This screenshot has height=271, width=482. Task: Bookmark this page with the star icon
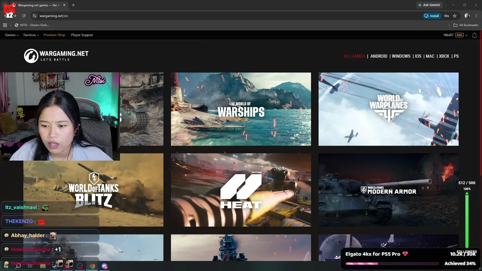(x=455, y=16)
